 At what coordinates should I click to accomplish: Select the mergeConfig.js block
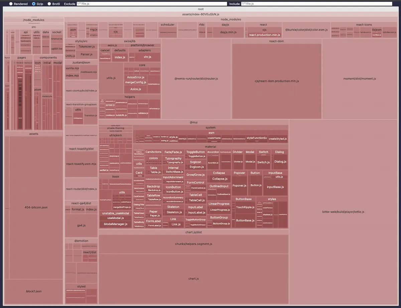point(136,82)
